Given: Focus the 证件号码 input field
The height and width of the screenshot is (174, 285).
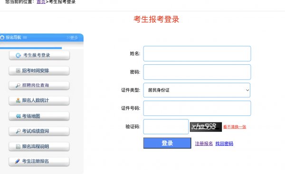Looking at the screenshot, I should [x=197, y=108].
